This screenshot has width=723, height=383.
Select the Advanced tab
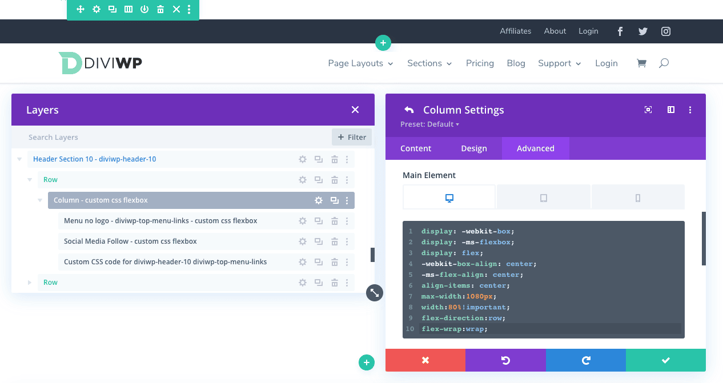pyautogui.click(x=536, y=148)
